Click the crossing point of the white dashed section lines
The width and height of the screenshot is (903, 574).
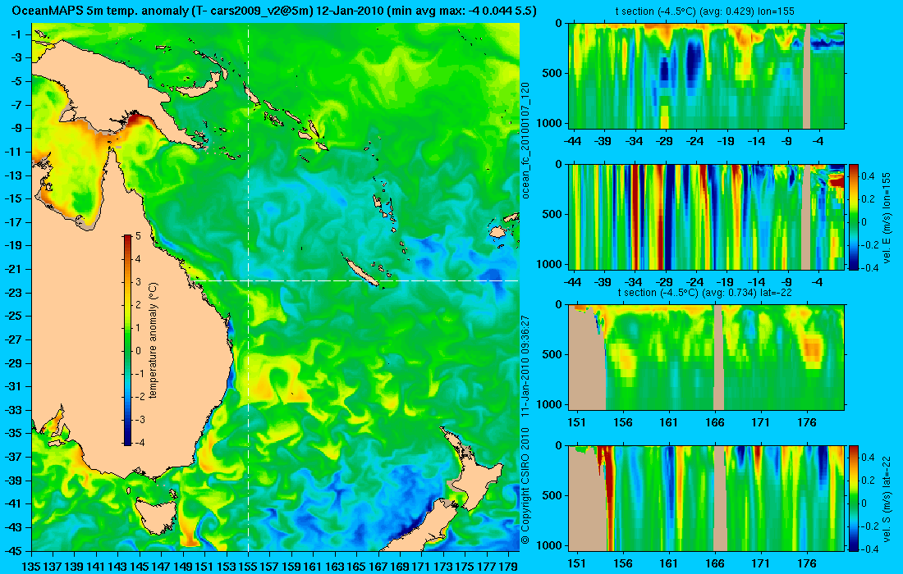click(x=248, y=280)
